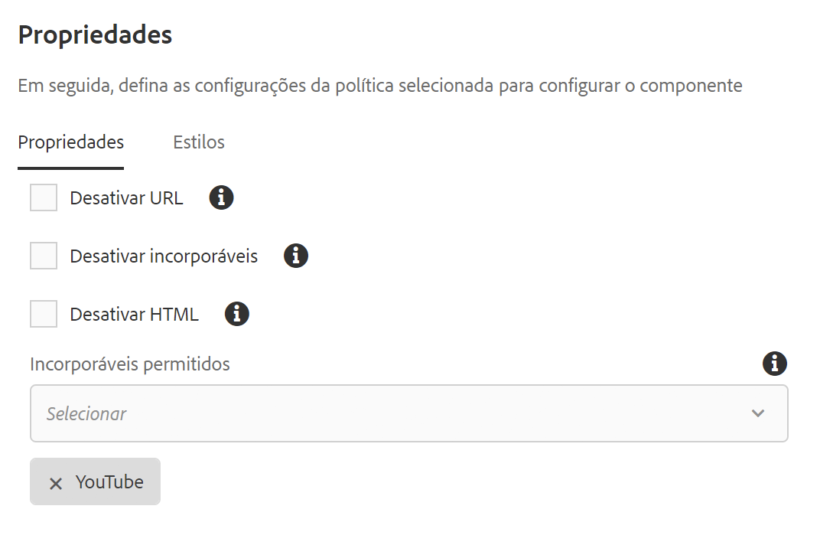Click info icon beside Desativar URL
This screenshot has height=545, width=820.
[221, 198]
